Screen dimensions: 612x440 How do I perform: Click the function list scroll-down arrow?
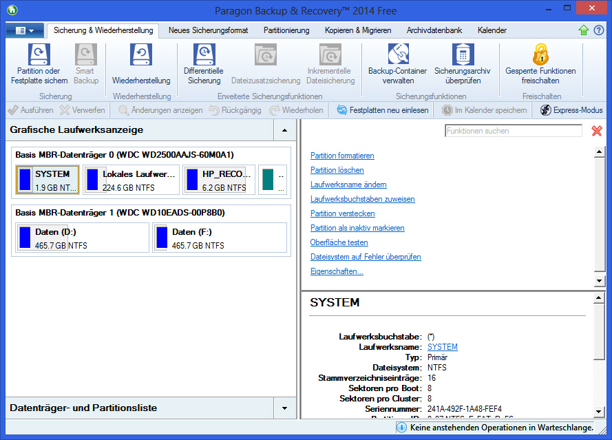(x=599, y=281)
